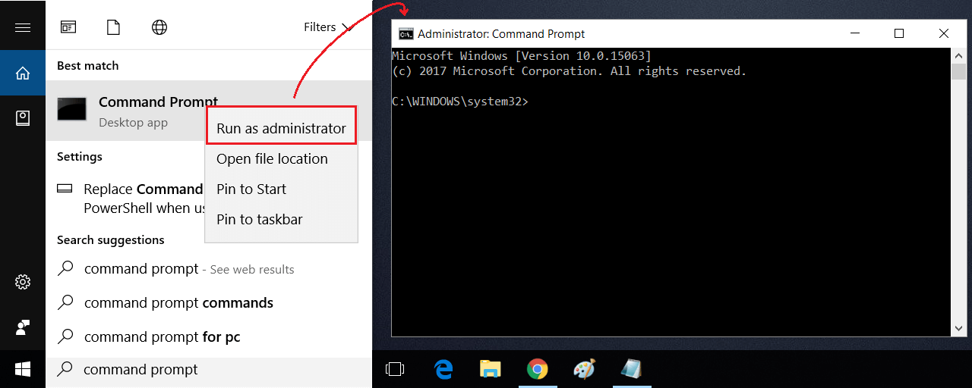
Task: Select the Home icon in search sidebar
Action: coord(23,73)
